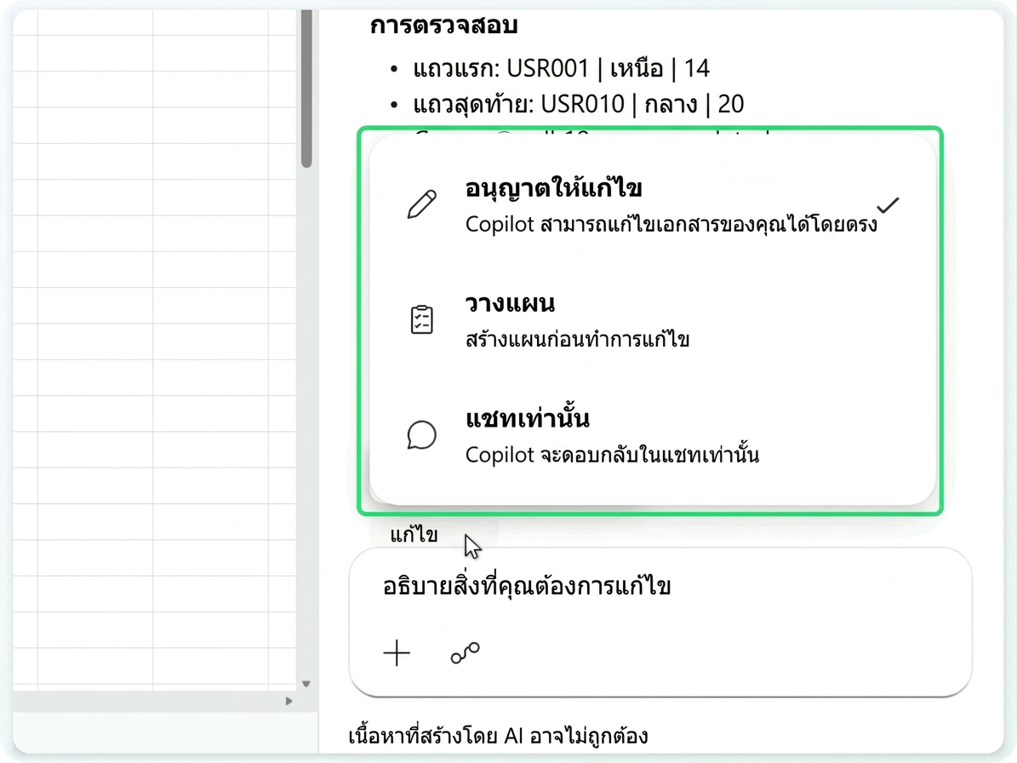This screenshot has height=763, width=1017.
Task: Click the pencil edit icon
Action: (421, 205)
